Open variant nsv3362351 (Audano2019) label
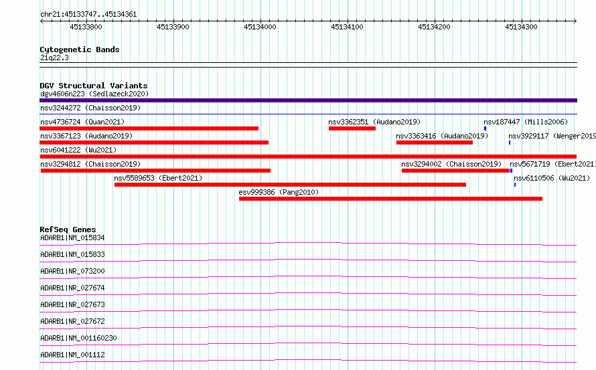This screenshot has height=370, width=596. 374,122
